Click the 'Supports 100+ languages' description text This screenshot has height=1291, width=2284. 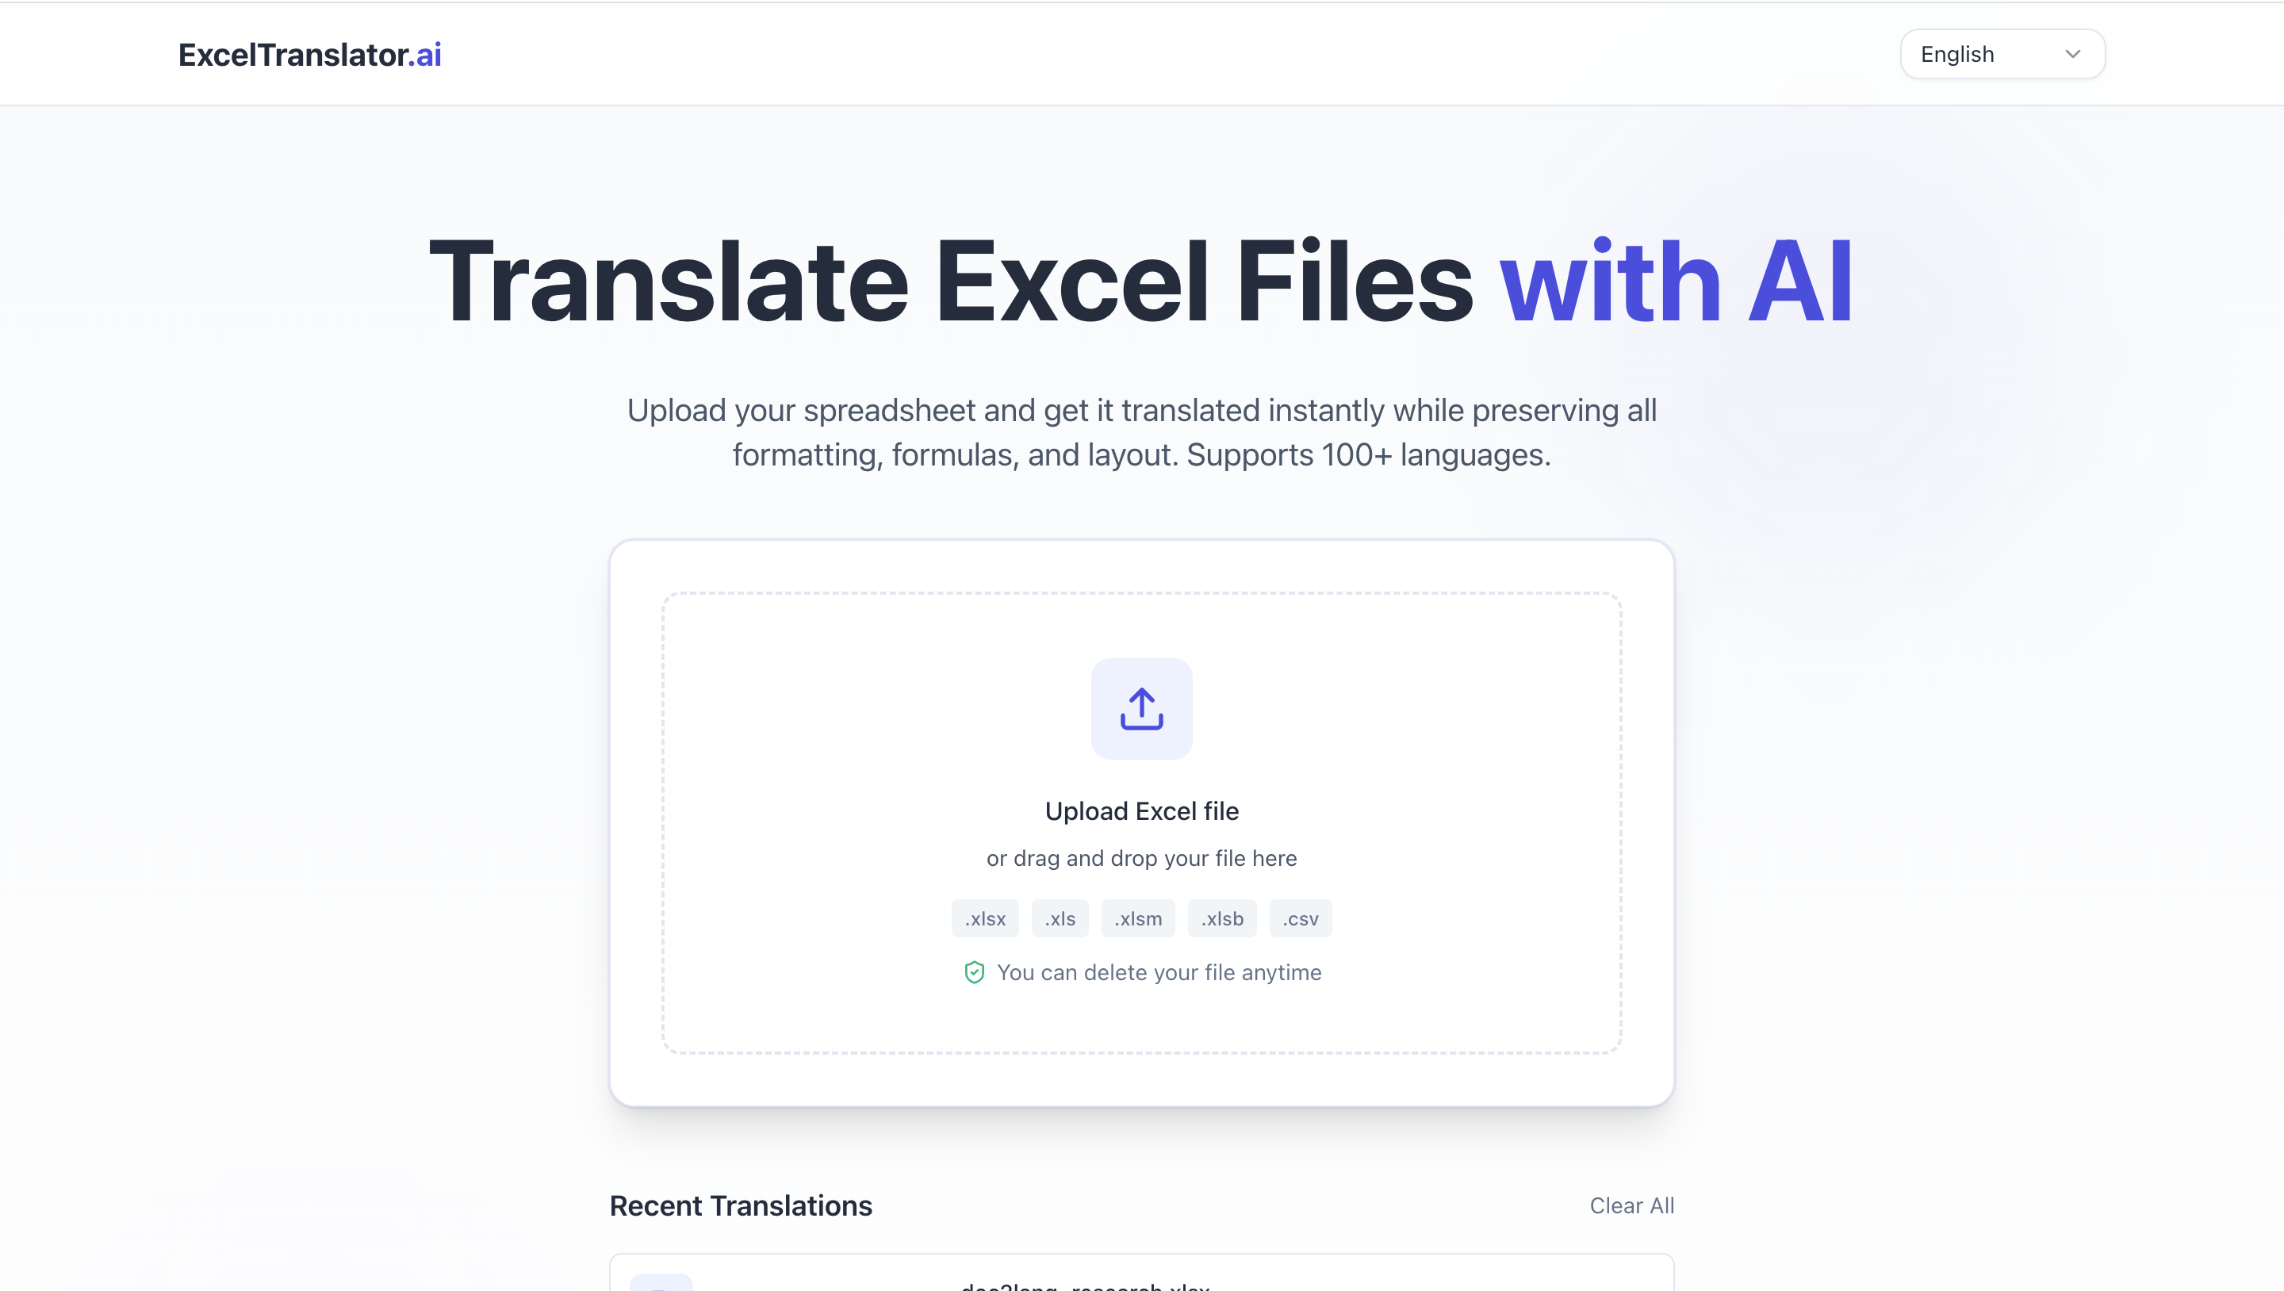point(1368,455)
